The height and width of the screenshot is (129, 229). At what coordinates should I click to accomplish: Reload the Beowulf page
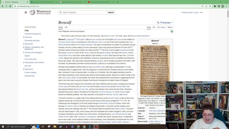[10, 6]
